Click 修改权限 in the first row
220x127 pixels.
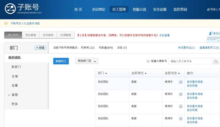(192, 86)
